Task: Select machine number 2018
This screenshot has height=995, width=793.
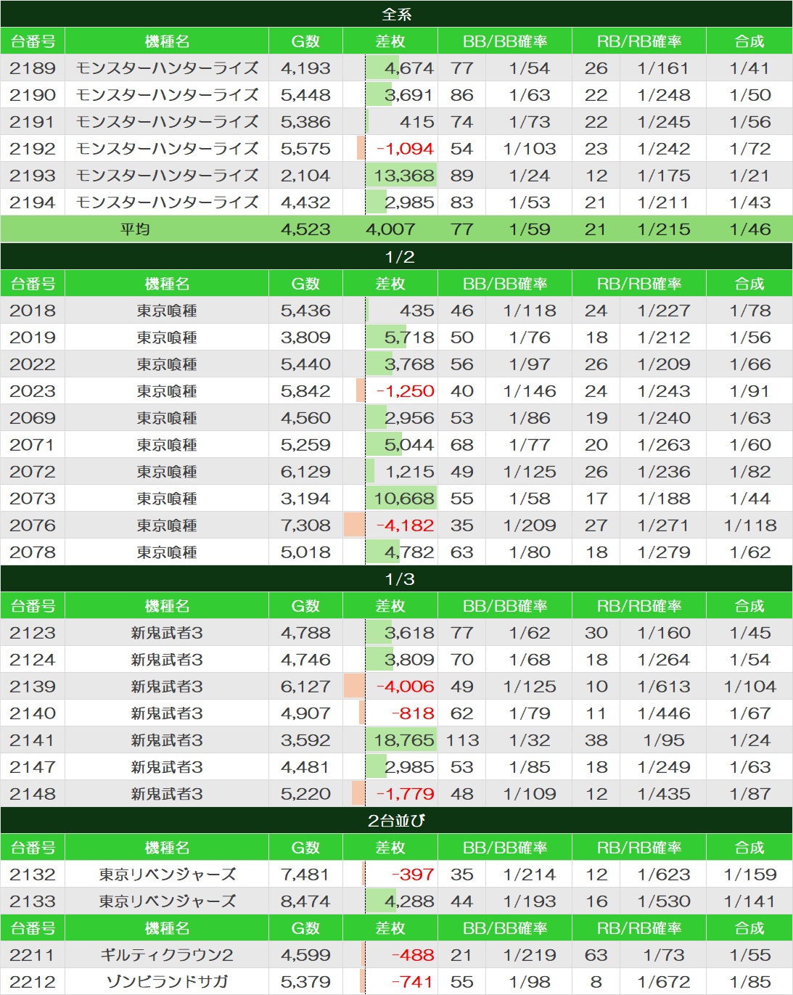Action: 33,311
